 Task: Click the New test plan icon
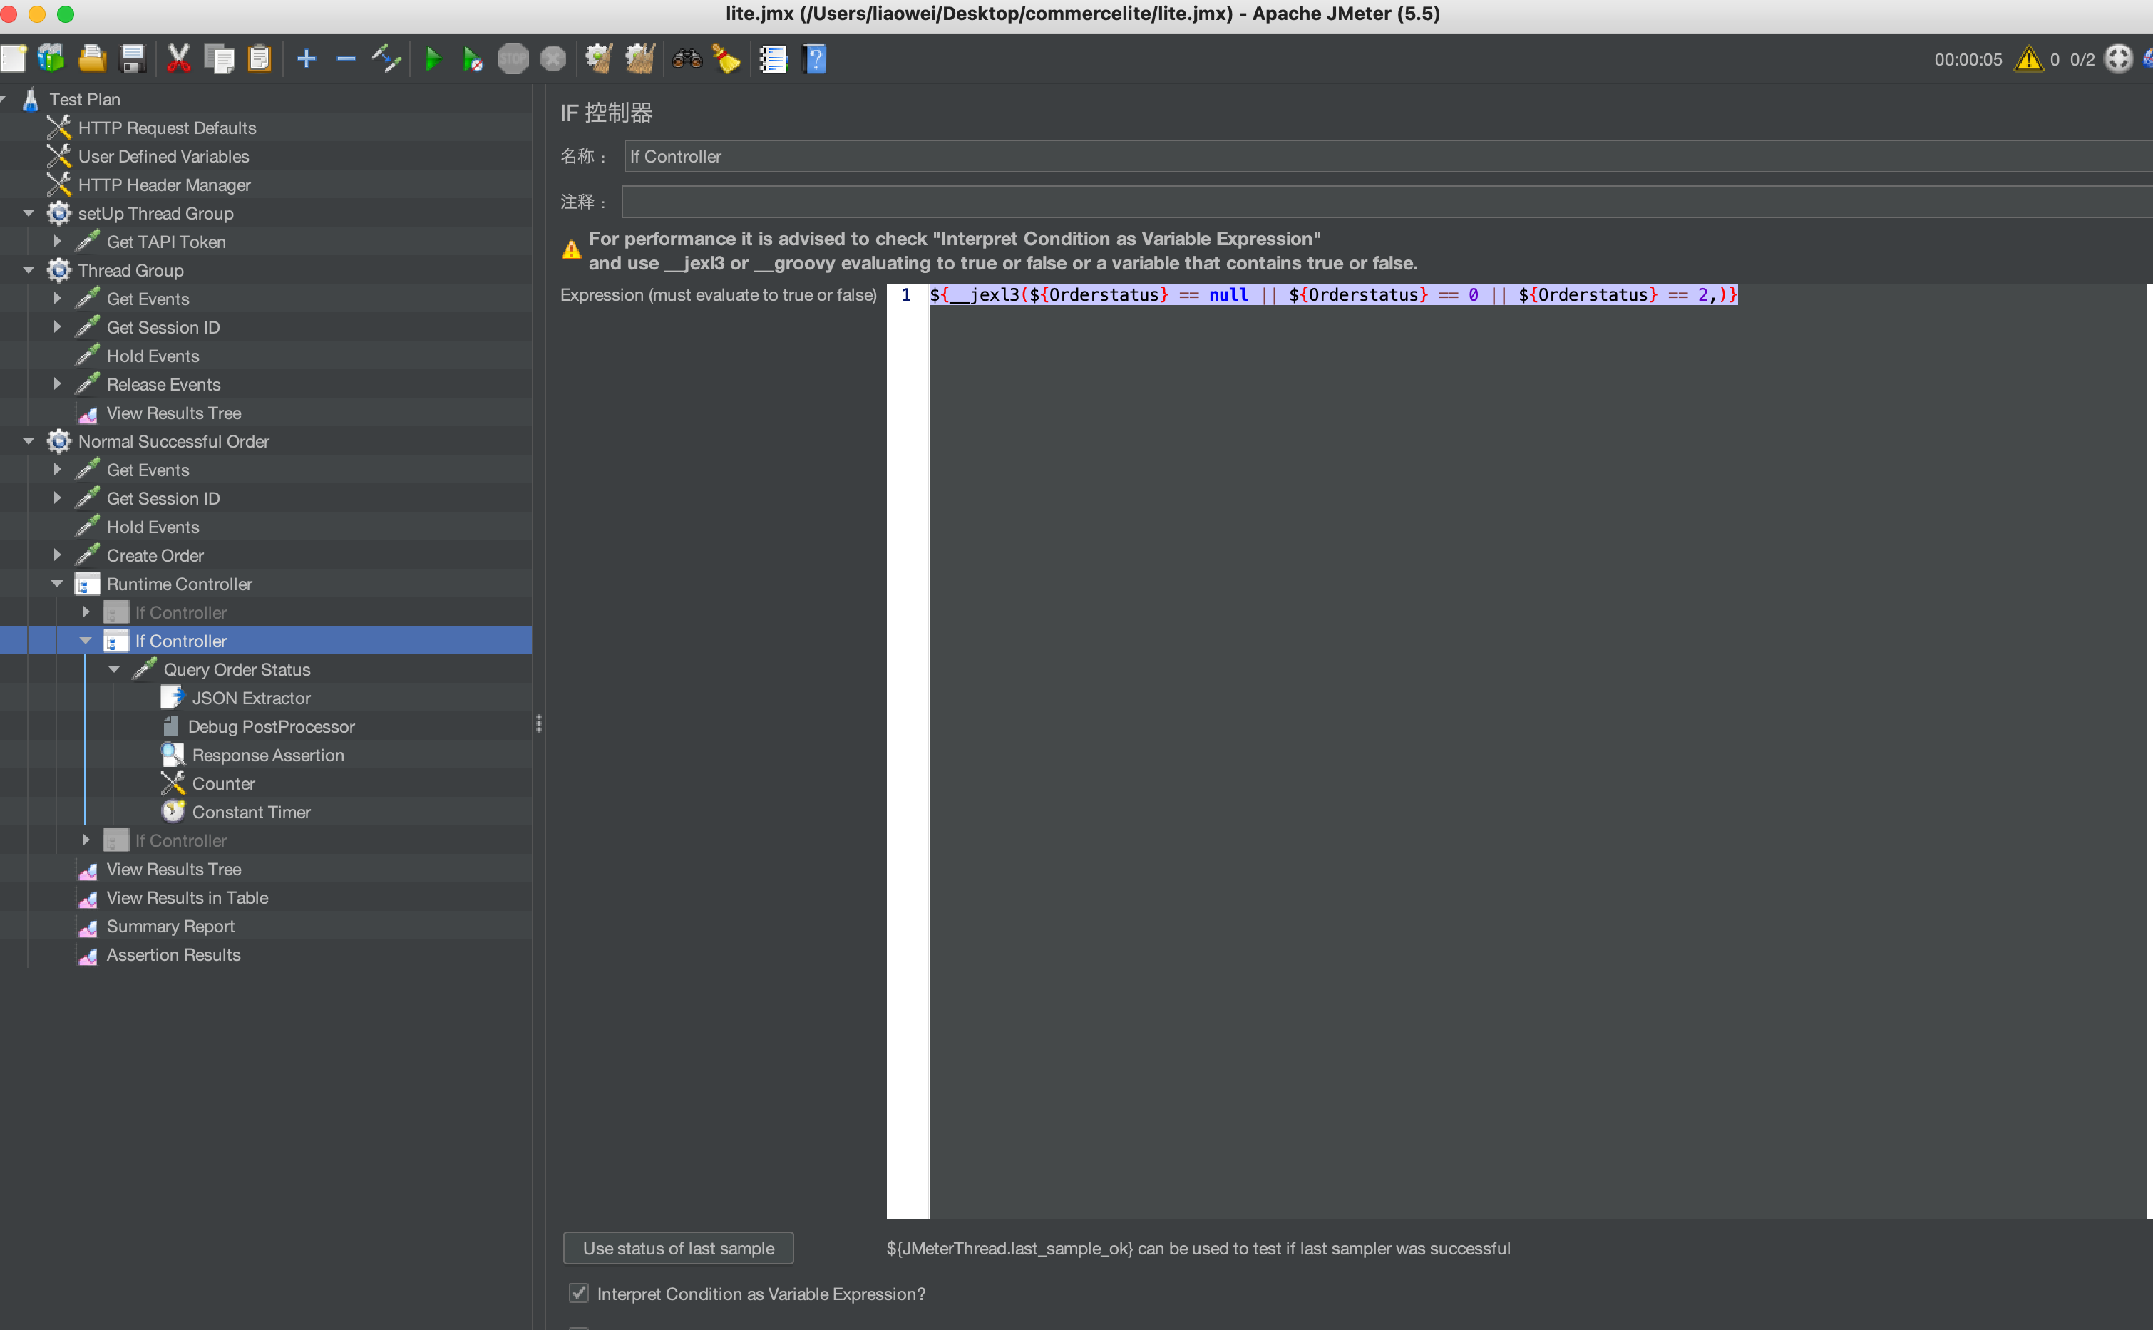[14, 59]
